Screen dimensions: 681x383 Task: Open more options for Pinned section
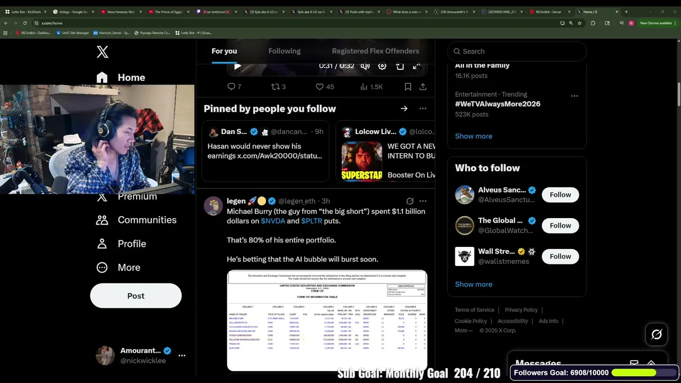(x=422, y=109)
